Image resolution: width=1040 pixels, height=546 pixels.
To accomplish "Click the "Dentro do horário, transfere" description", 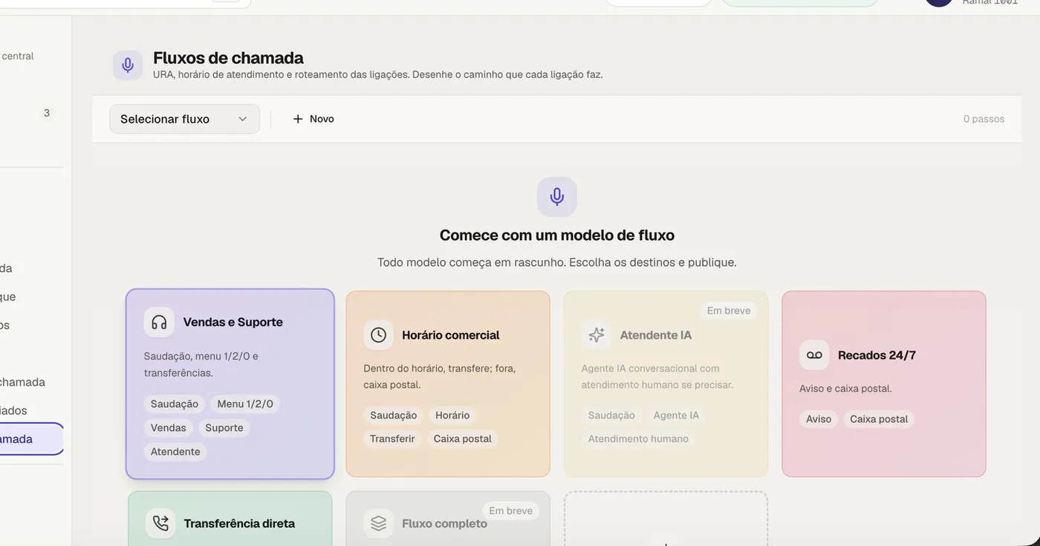I will pos(440,377).
